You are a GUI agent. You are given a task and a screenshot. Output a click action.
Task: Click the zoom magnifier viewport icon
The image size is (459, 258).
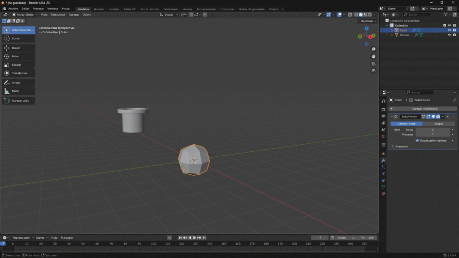tap(373, 49)
